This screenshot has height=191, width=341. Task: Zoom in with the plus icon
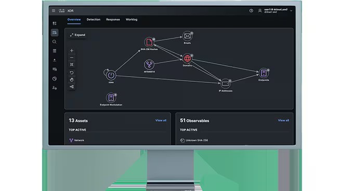pyautogui.click(x=72, y=50)
